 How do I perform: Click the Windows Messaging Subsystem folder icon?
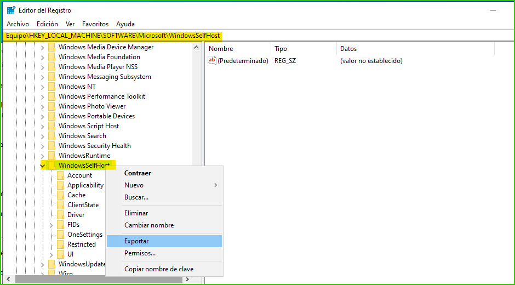pos(52,77)
